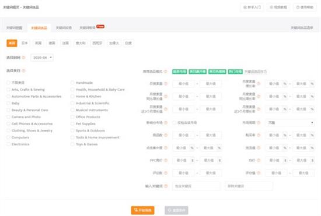Click the gray 重置条件 button
321x216 pixels.
tap(176, 210)
